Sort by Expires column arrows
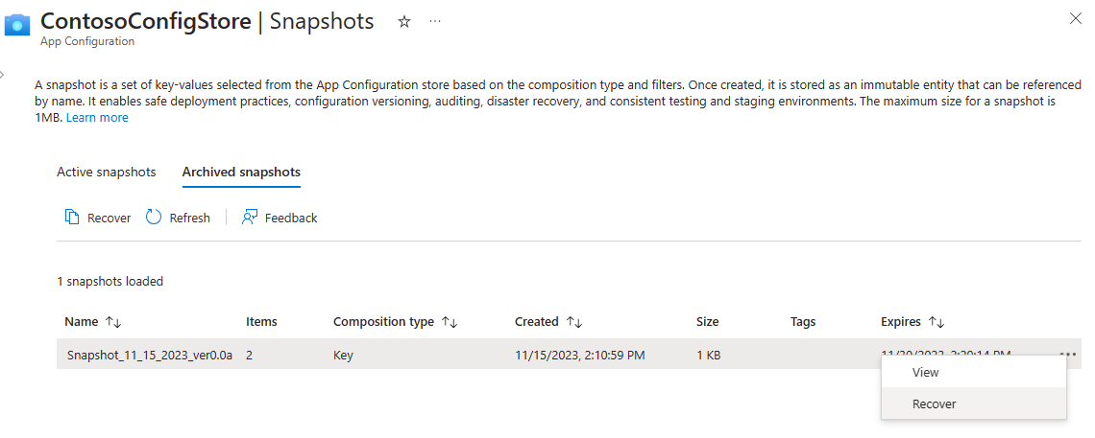The height and width of the screenshot is (438, 1095). [937, 322]
